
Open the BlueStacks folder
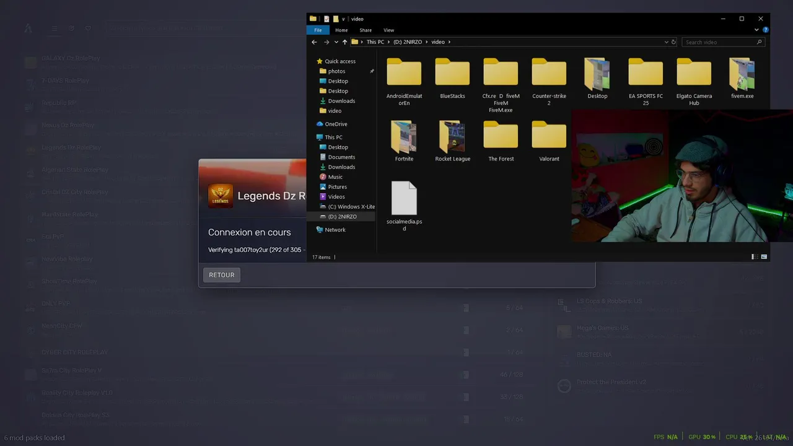pyautogui.click(x=452, y=79)
